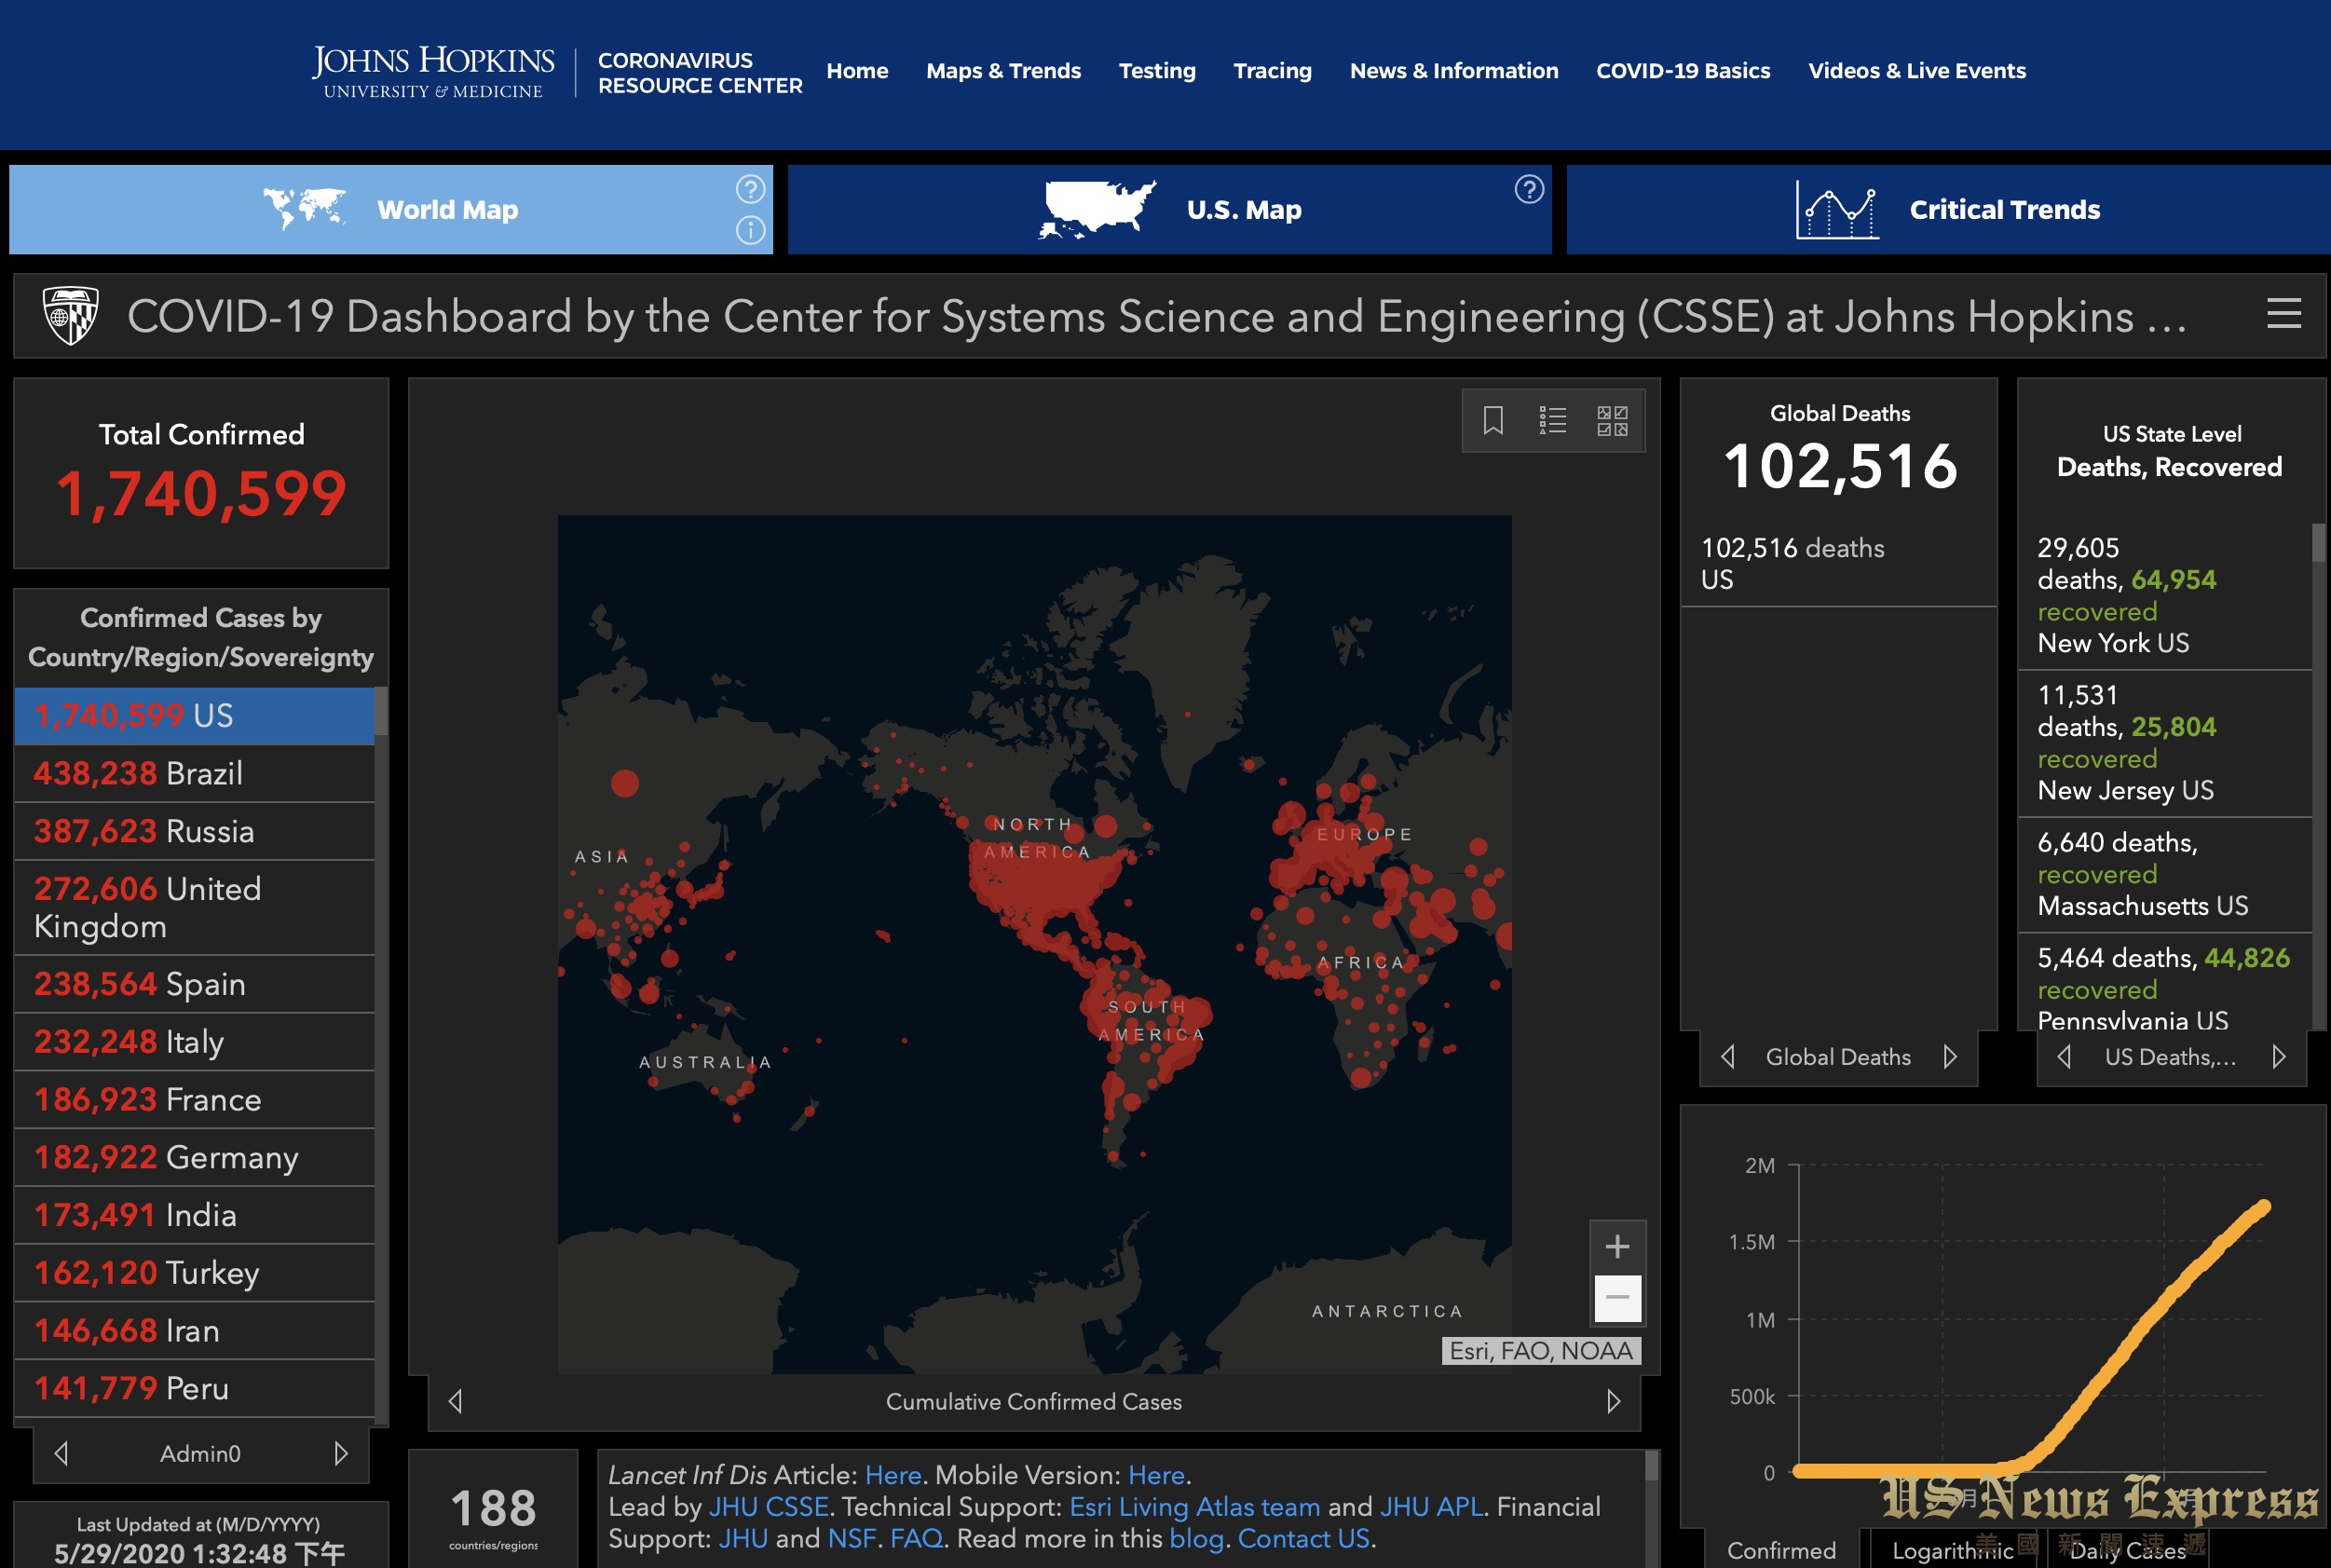Click the Johns Hopkins University & Medicine logo

[433, 72]
